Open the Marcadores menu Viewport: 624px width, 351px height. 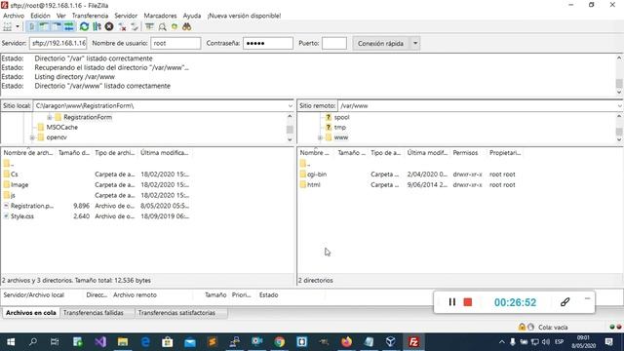160,16
